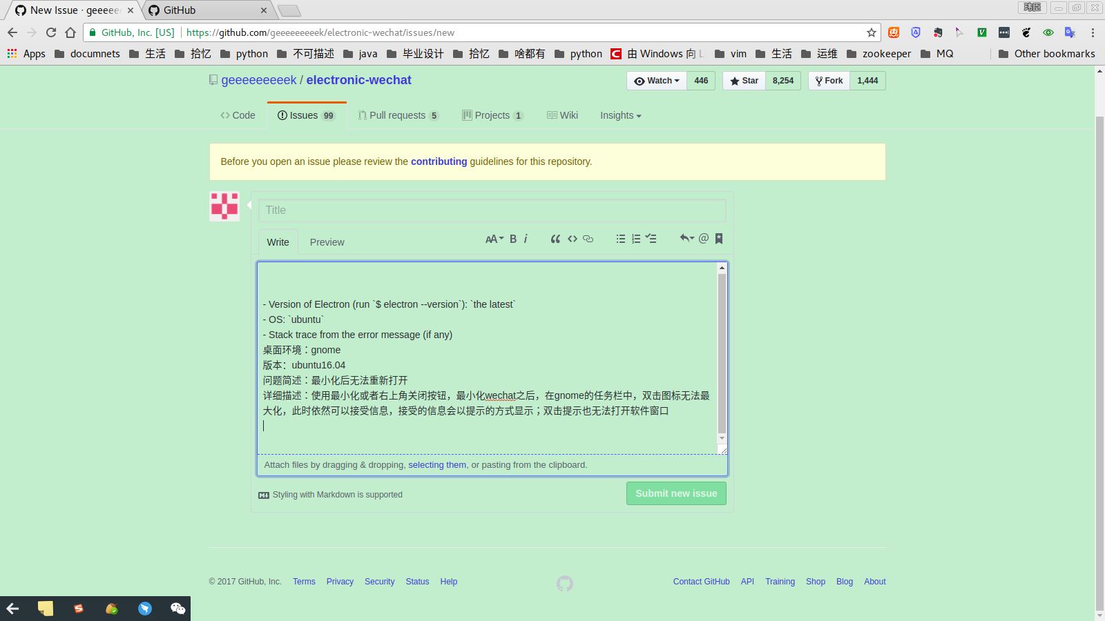Screen dimensions: 1105x621
Task: Apply bold formatting in the editor
Action: [x=512, y=239]
